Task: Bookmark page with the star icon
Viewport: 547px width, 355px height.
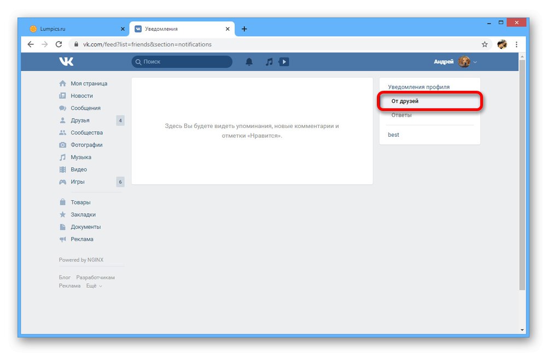Action: click(485, 44)
